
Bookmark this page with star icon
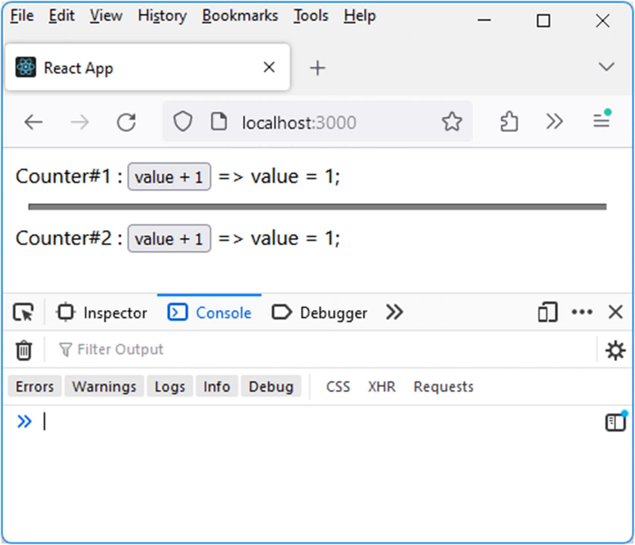click(x=451, y=122)
